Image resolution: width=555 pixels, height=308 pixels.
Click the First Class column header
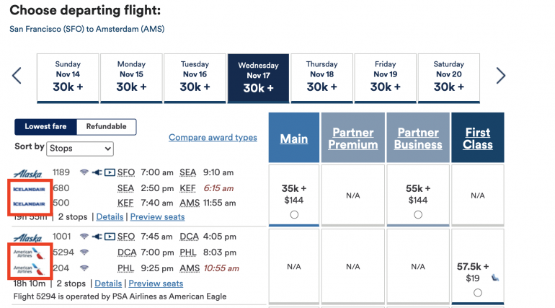pyautogui.click(x=478, y=138)
